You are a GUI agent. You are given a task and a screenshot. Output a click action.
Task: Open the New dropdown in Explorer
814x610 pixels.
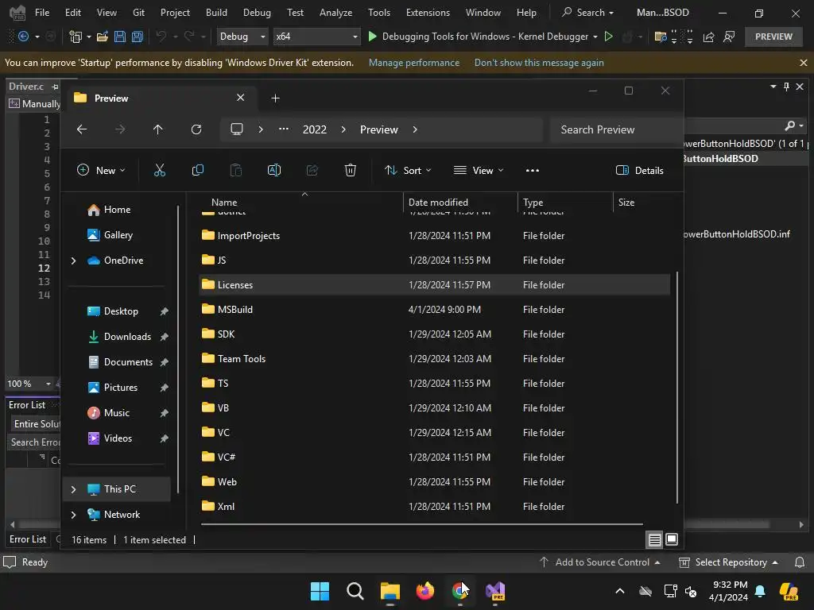[x=101, y=170]
